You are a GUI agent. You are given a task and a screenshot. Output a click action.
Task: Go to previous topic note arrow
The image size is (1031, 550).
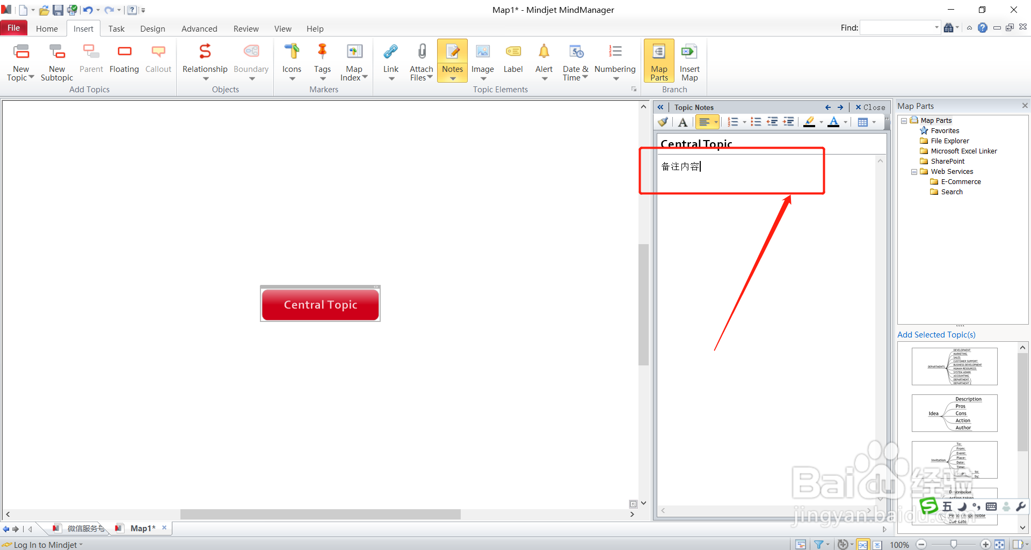828,107
